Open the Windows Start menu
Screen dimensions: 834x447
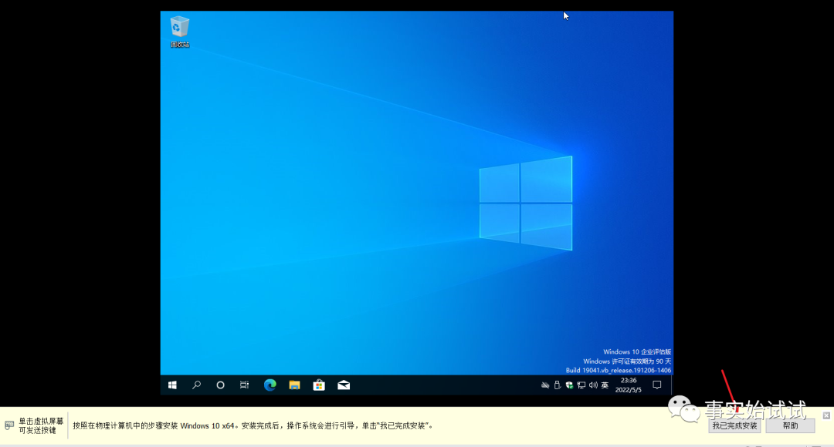click(x=172, y=385)
